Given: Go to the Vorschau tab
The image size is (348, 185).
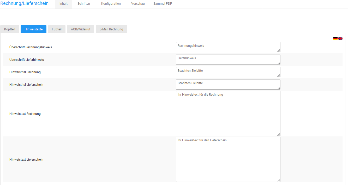Looking at the screenshot, I should coord(138,4).
